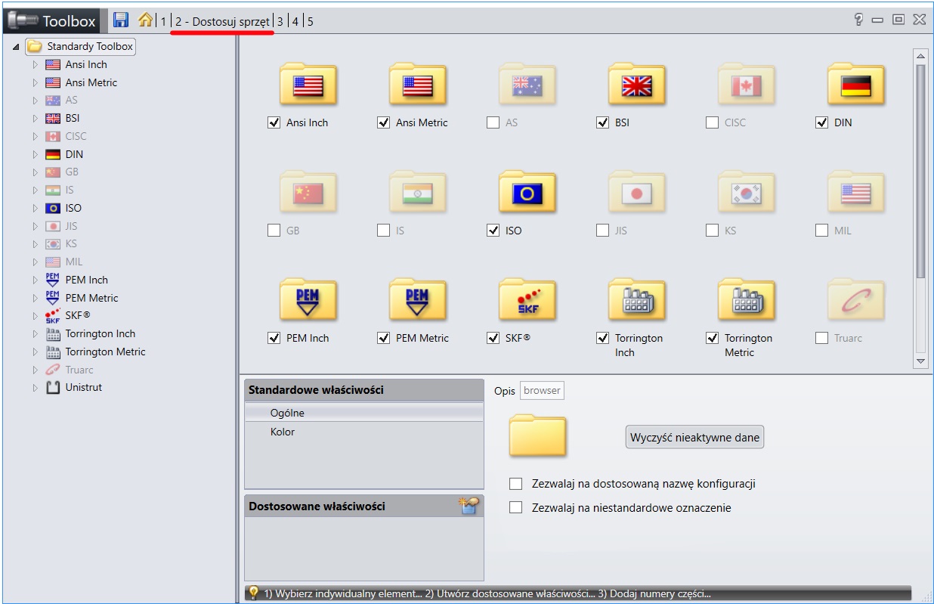
Task: Open the IS Indian folder icon
Action: (418, 193)
